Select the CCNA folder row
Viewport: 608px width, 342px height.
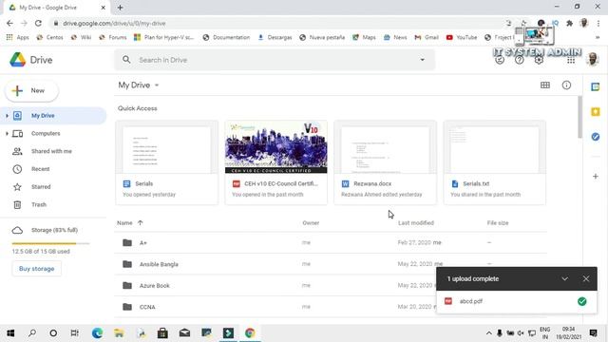tap(331, 307)
